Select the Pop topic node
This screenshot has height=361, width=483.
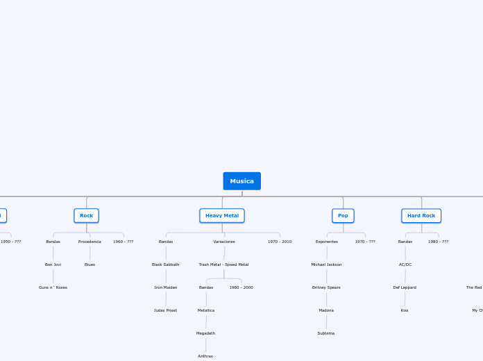click(343, 215)
